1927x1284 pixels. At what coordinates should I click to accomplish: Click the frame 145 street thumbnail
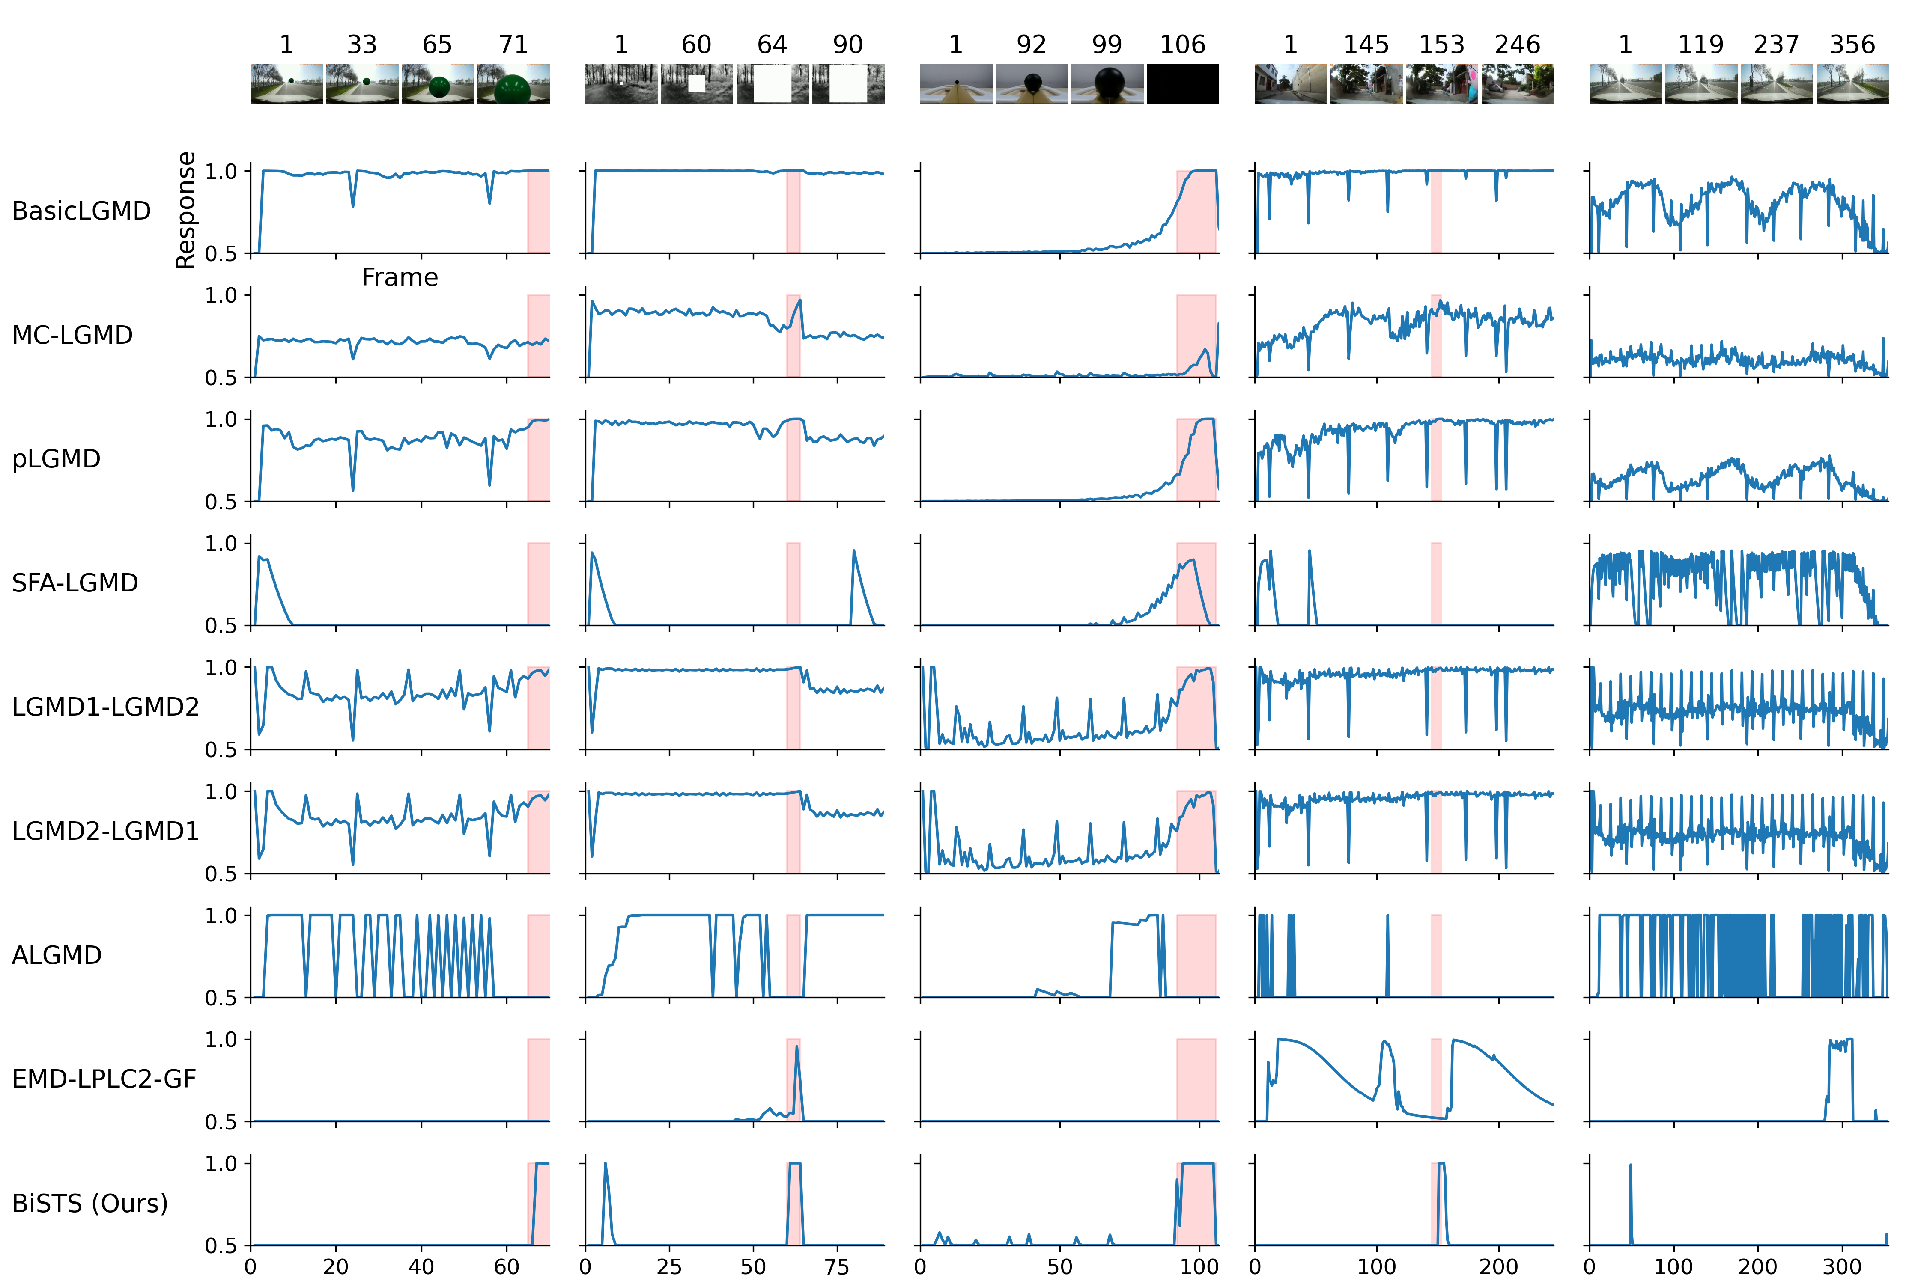[x=1366, y=83]
